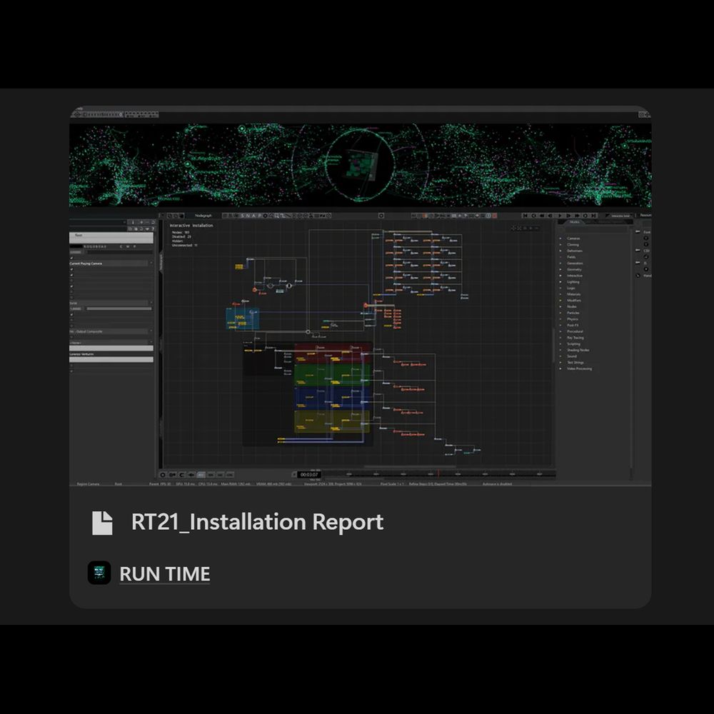Click the RUN TIME workspace logo icon
The width and height of the screenshot is (714, 714).
[x=99, y=573]
